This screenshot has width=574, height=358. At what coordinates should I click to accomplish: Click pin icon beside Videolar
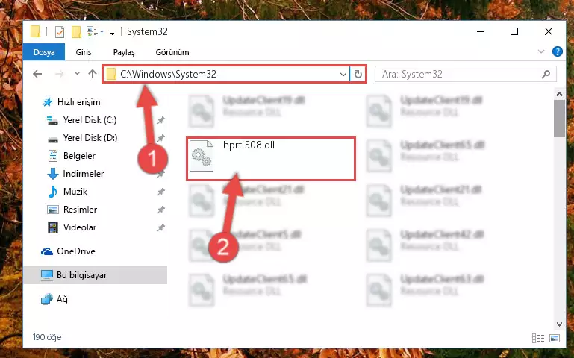160,227
